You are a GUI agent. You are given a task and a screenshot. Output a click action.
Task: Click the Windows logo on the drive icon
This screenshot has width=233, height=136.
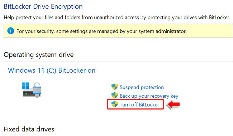(x=25, y=86)
